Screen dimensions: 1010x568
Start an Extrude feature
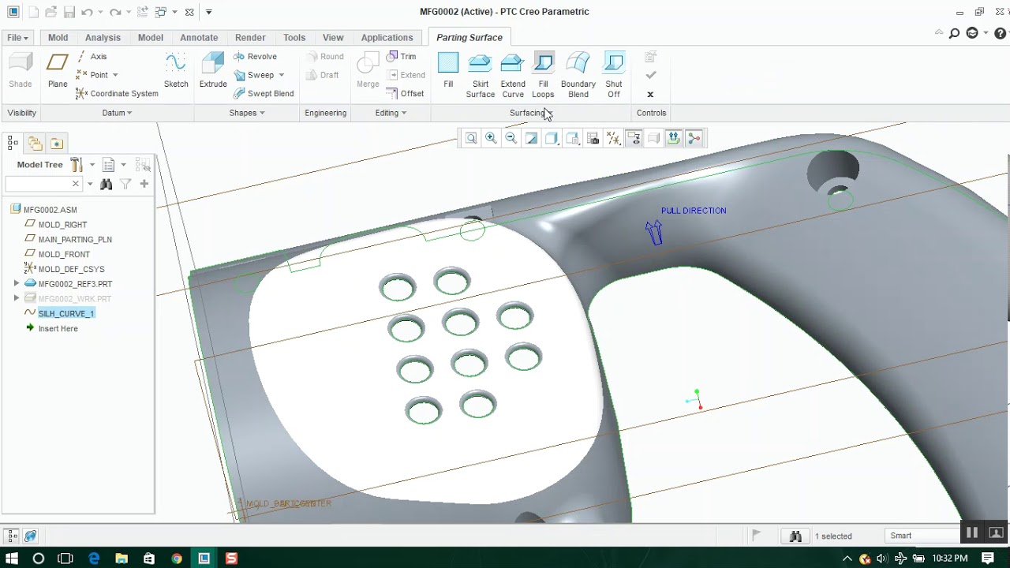click(x=213, y=70)
